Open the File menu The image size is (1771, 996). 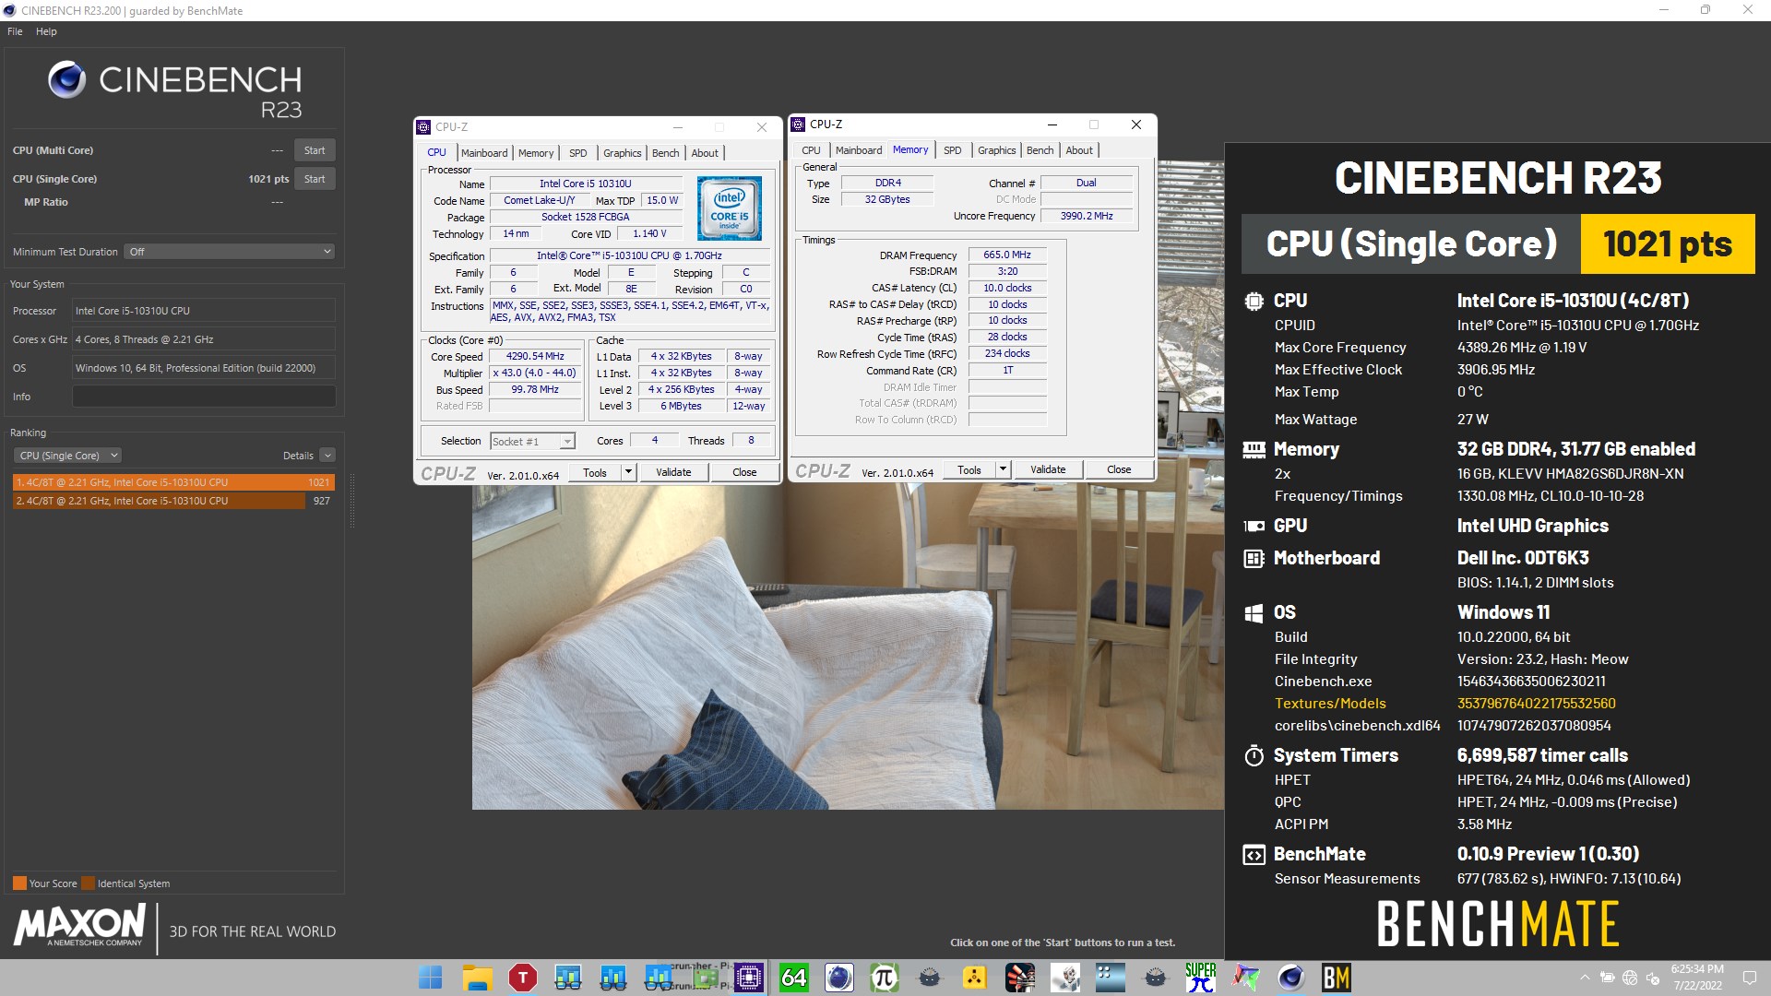click(15, 31)
